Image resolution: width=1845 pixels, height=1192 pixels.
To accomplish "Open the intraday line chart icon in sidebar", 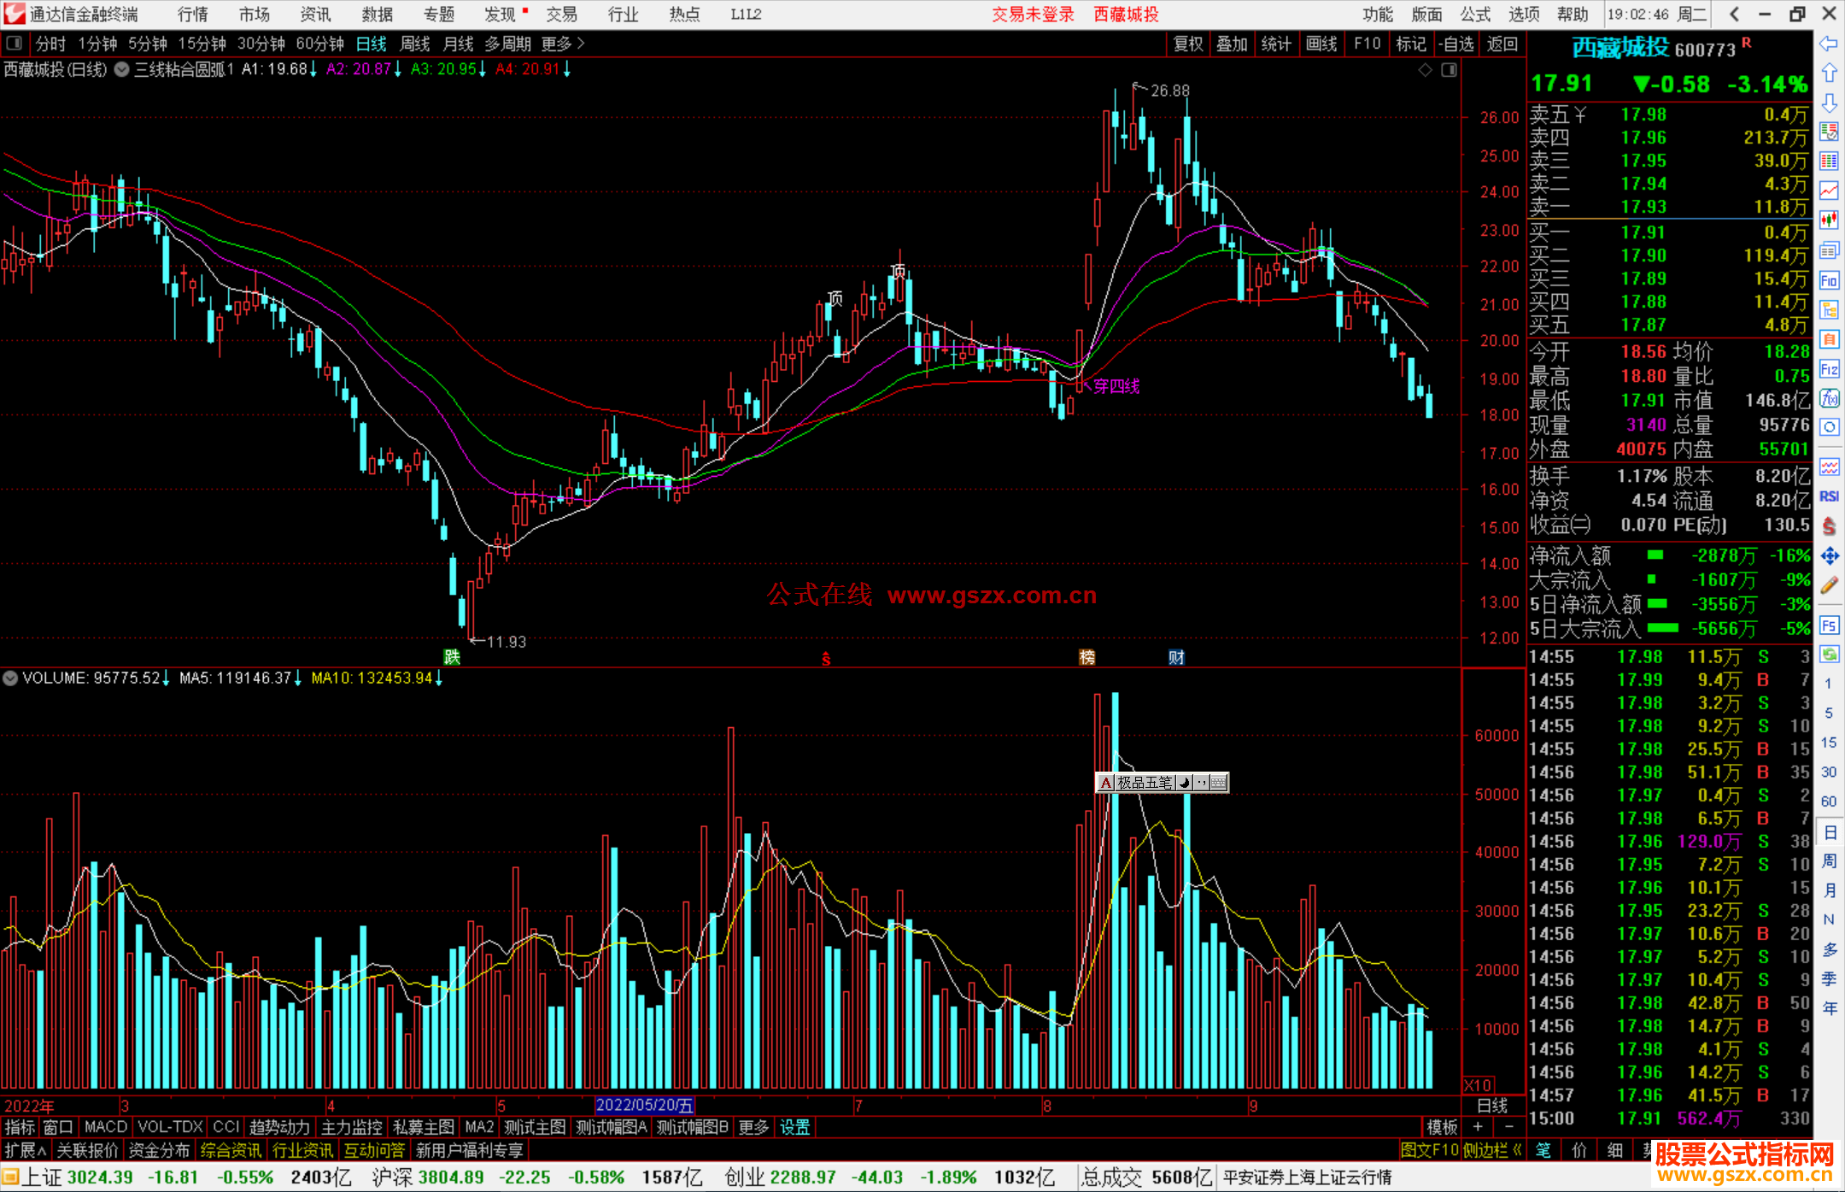I will [x=1829, y=191].
